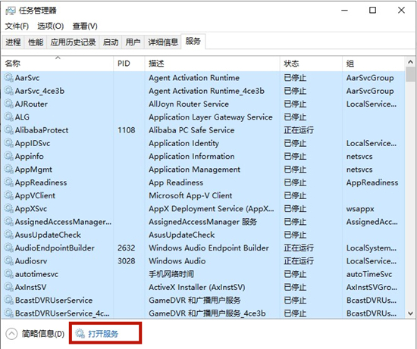
Task: Click the gear icon of Audiosrv service
Action: tap(9, 261)
